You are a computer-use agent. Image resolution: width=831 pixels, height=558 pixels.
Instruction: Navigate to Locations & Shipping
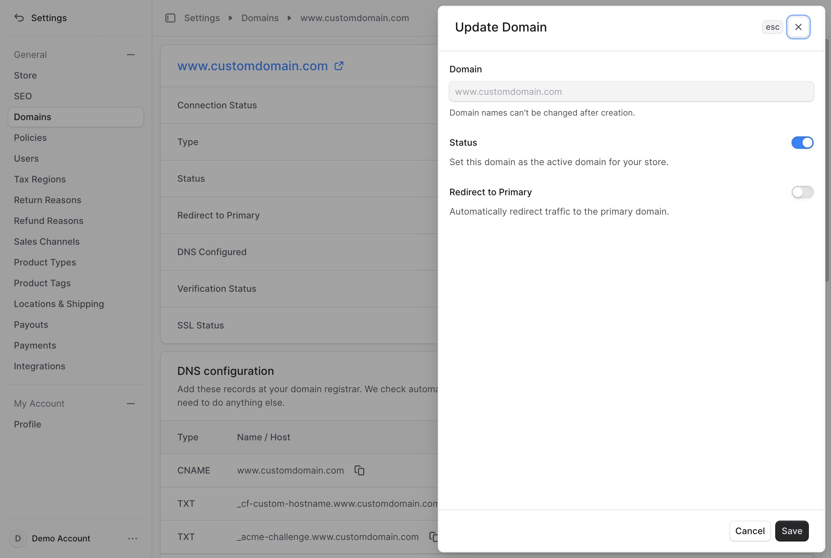(76, 304)
